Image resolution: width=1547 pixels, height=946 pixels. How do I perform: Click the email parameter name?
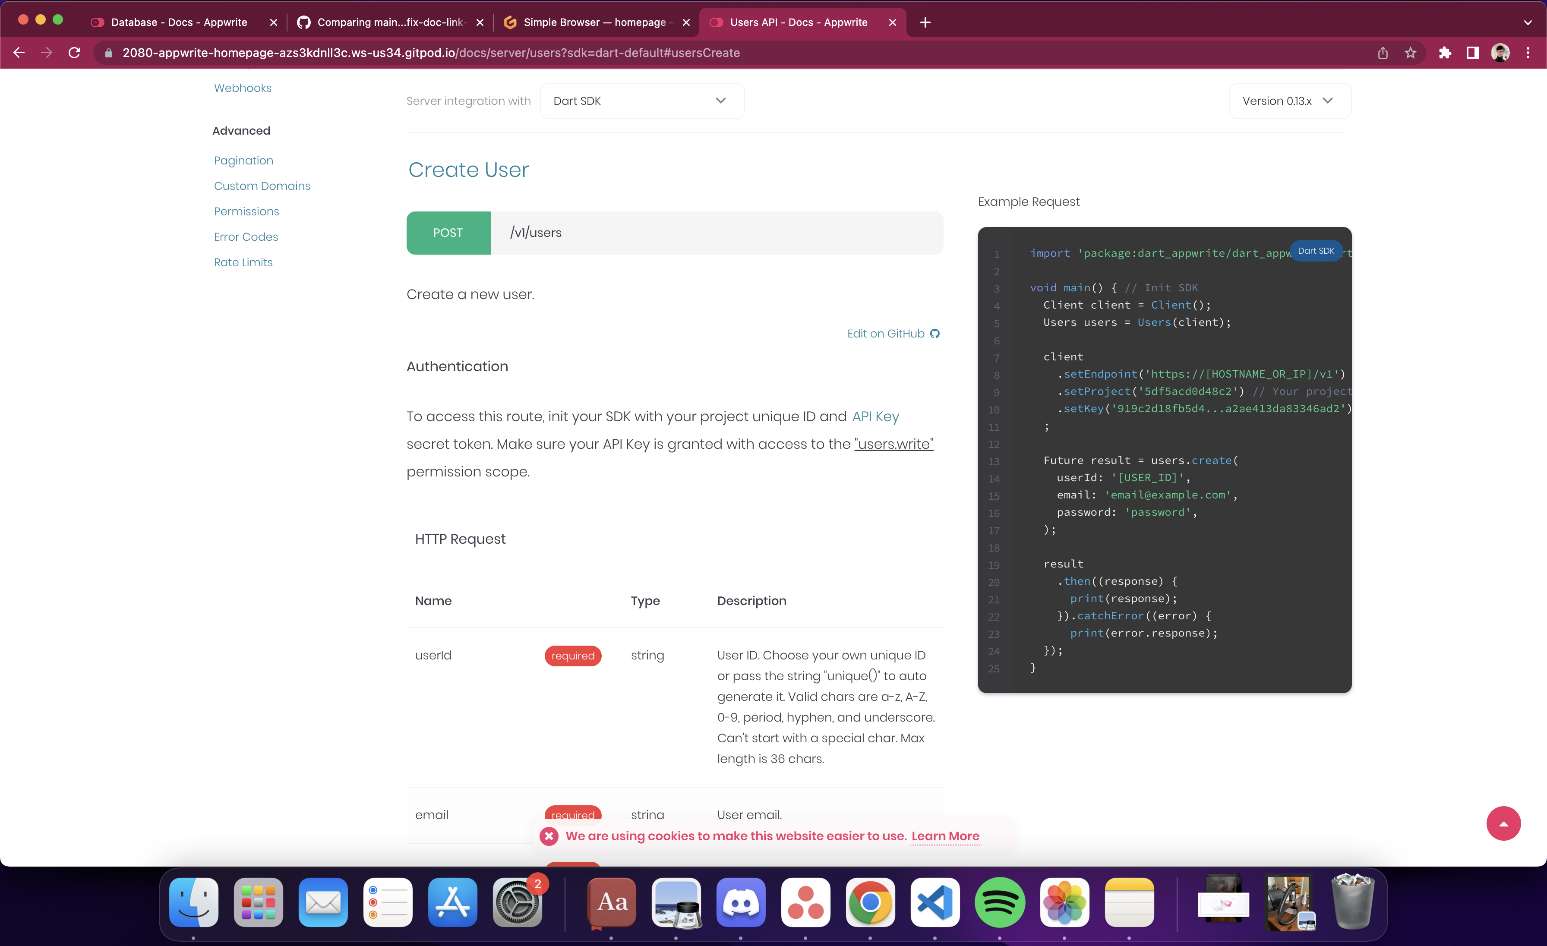click(x=431, y=815)
